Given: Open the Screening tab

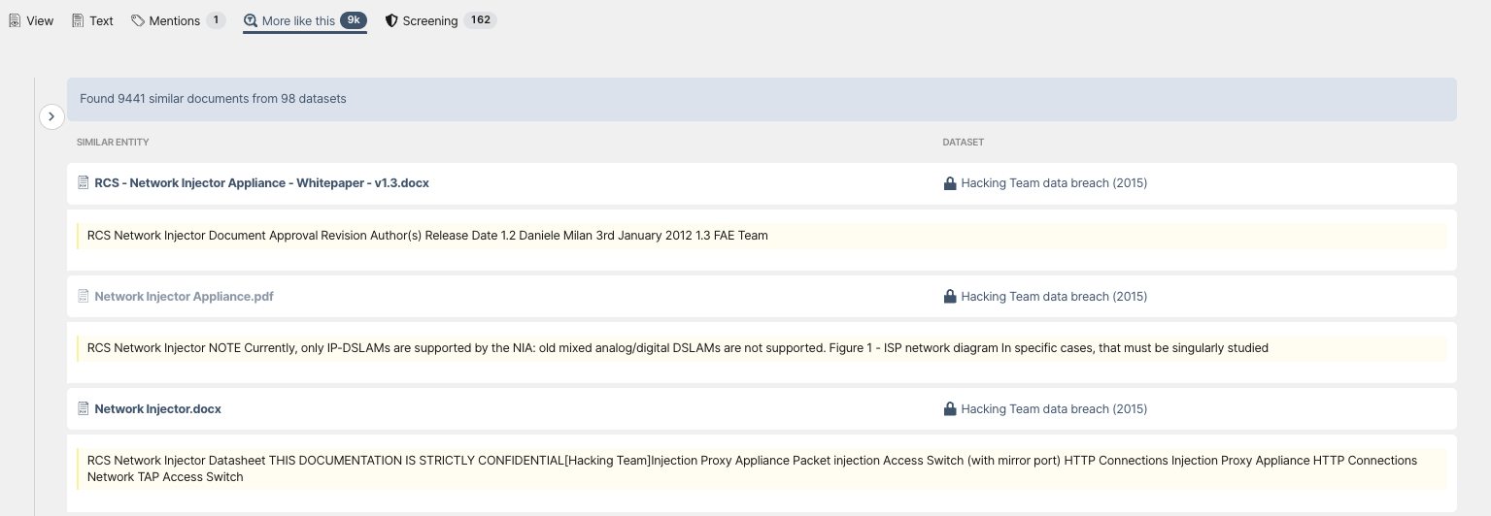Looking at the screenshot, I should point(441,20).
